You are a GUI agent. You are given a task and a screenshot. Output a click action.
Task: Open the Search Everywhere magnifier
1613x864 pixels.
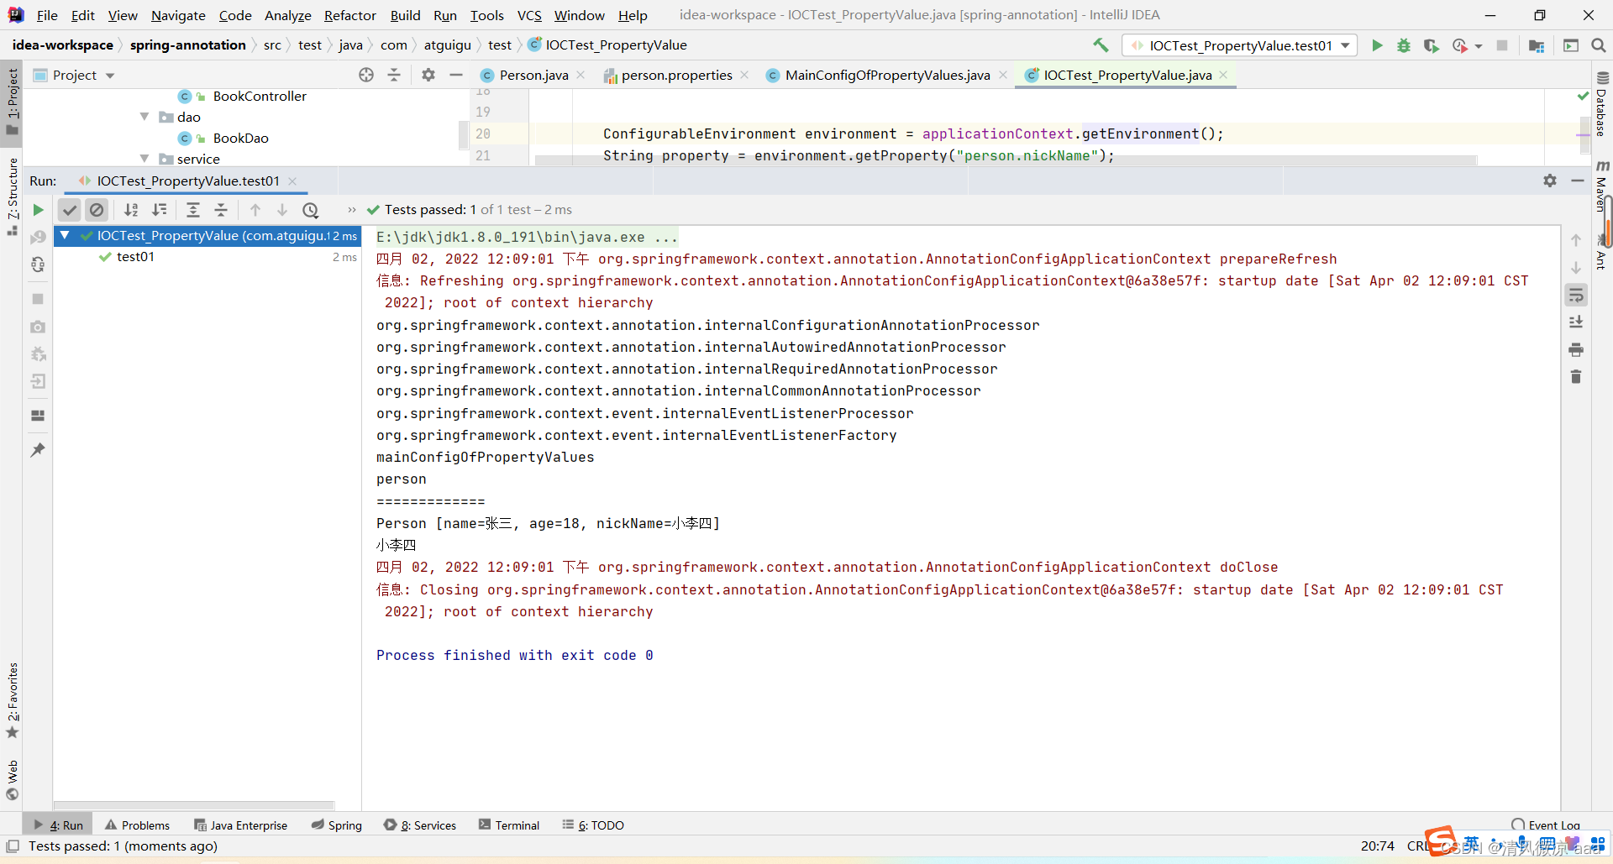(x=1599, y=45)
